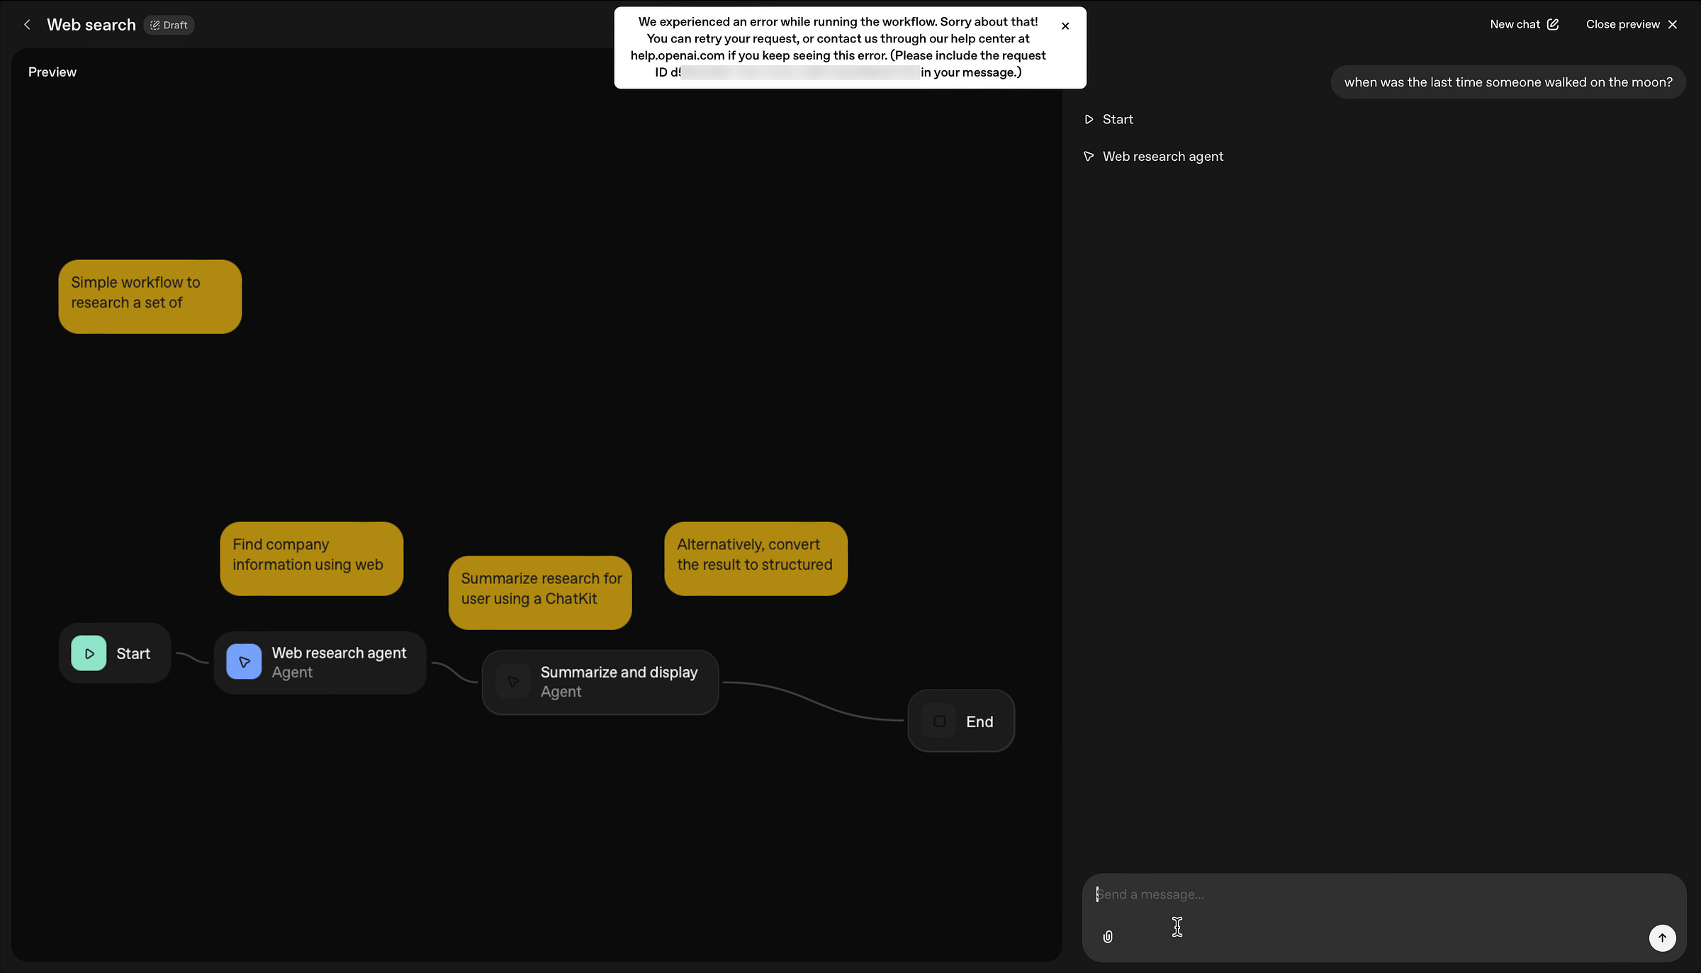Select the Web research agent node icon
1701x973 pixels.
244,662
